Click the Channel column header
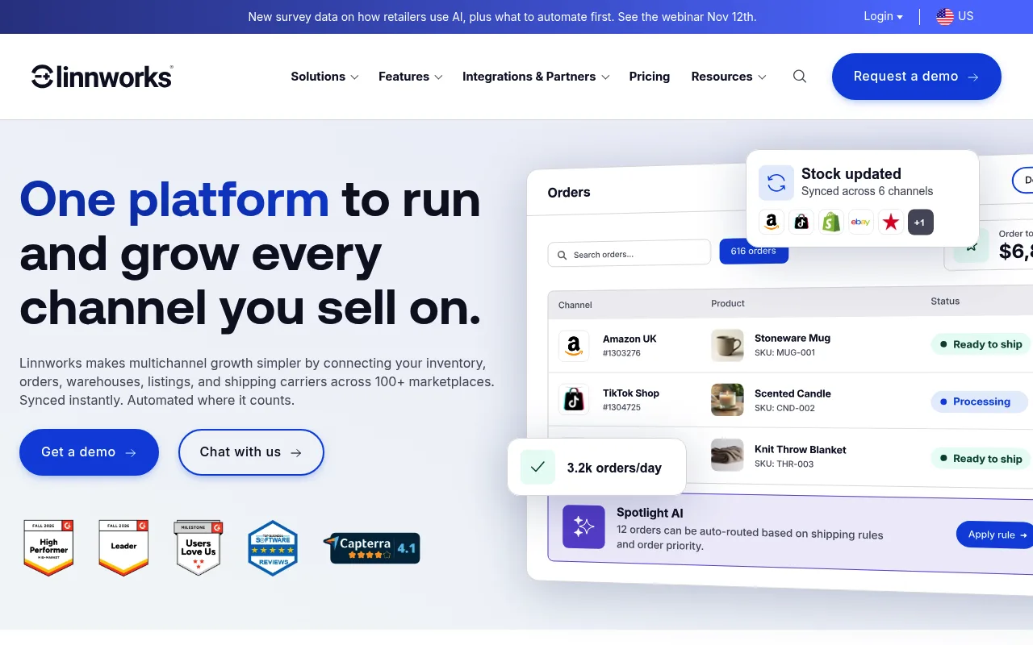1033x645 pixels. click(x=575, y=305)
